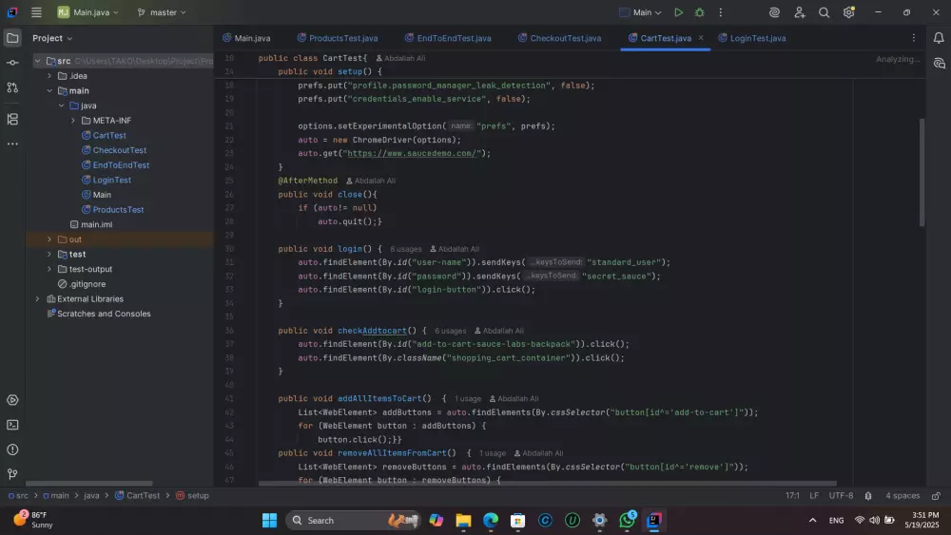Screen dimensions: 951x535
Task: Open the Structure tool window
Action: pyautogui.click(x=12, y=119)
